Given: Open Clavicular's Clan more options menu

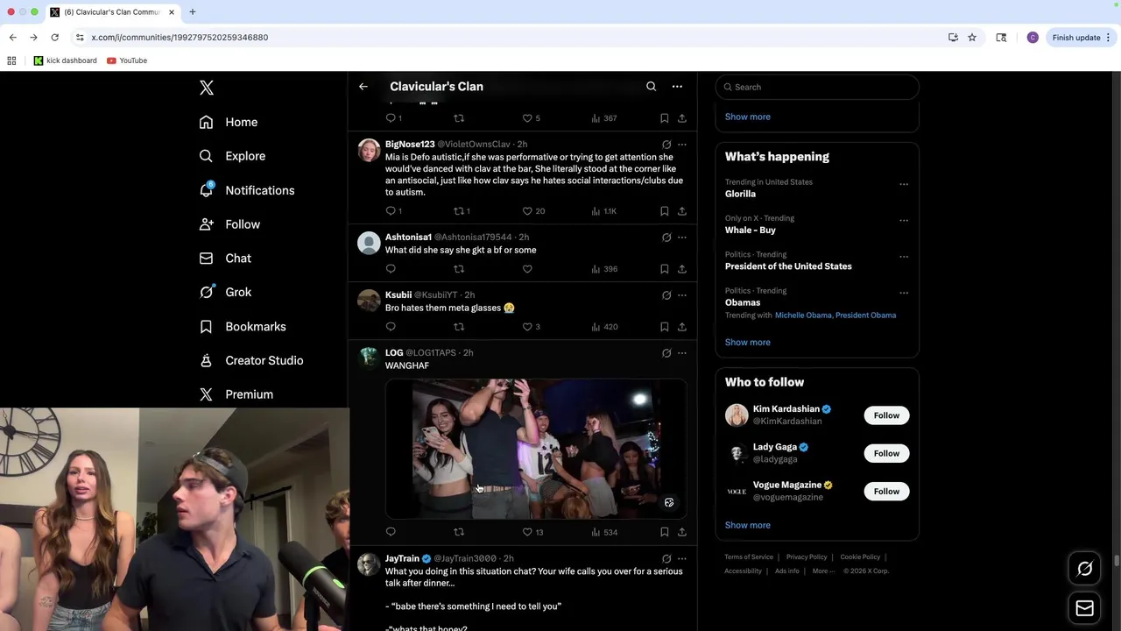Looking at the screenshot, I should pos(677,87).
